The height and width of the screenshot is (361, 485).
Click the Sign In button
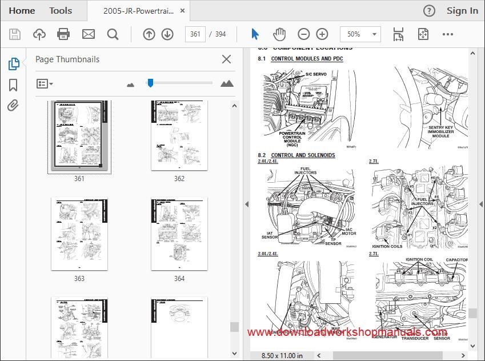[x=462, y=11]
